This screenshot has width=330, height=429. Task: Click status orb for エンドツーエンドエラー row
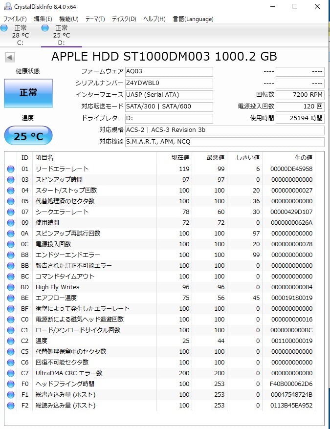point(11,255)
